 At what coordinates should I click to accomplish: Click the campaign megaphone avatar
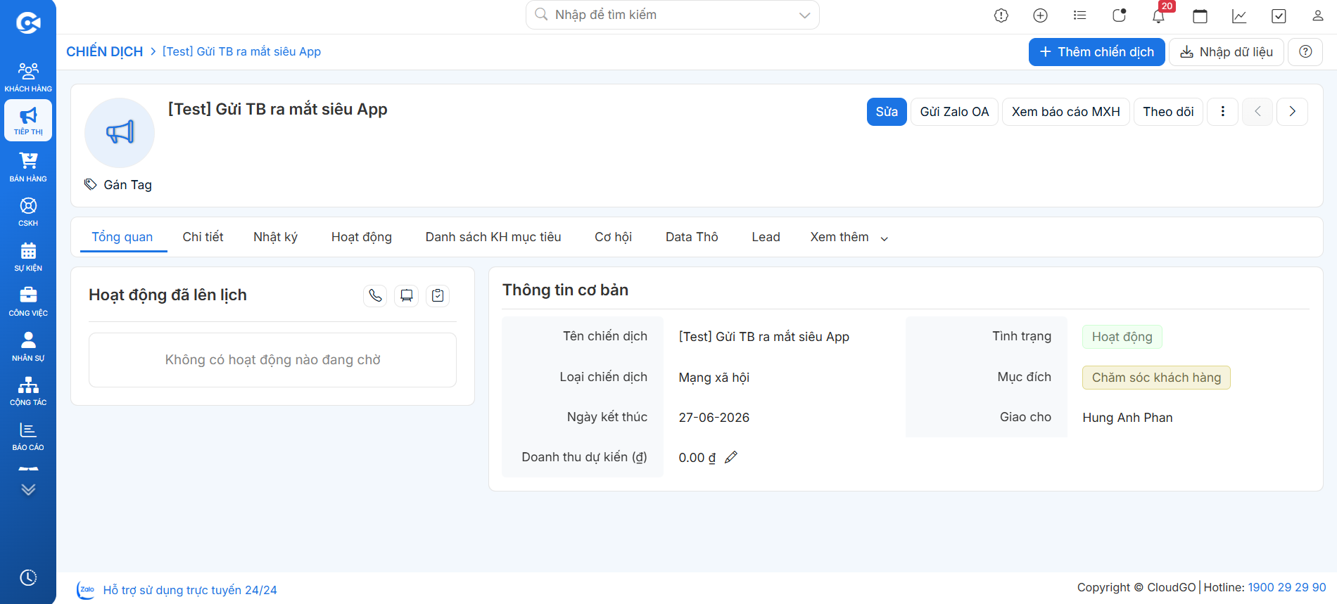pyautogui.click(x=120, y=132)
